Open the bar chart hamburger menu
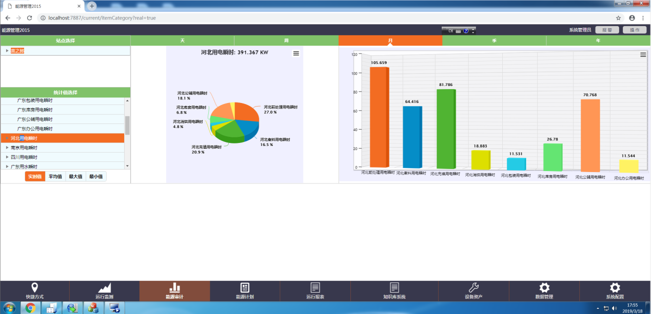Screen dimensions: 651x314 click(x=643, y=55)
